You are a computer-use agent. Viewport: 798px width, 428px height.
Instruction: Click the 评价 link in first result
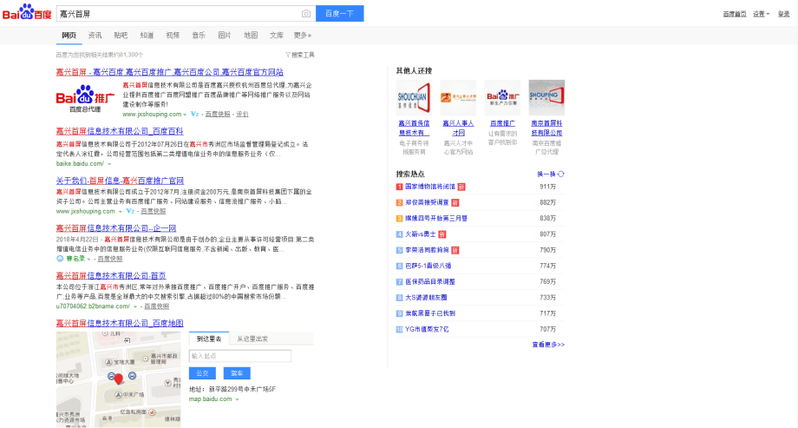coord(242,114)
